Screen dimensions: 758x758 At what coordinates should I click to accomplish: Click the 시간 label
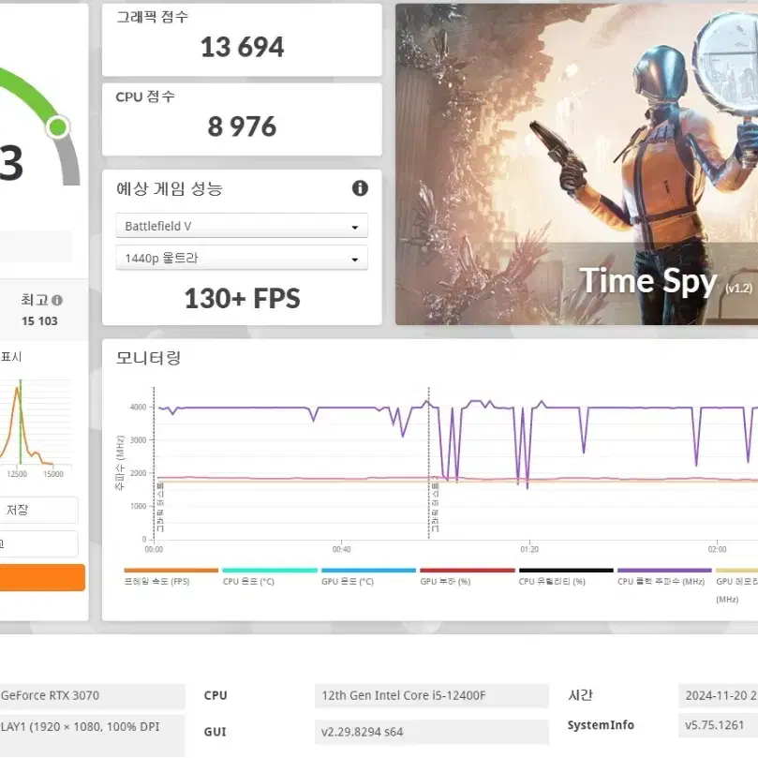click(x=581, y=695)
